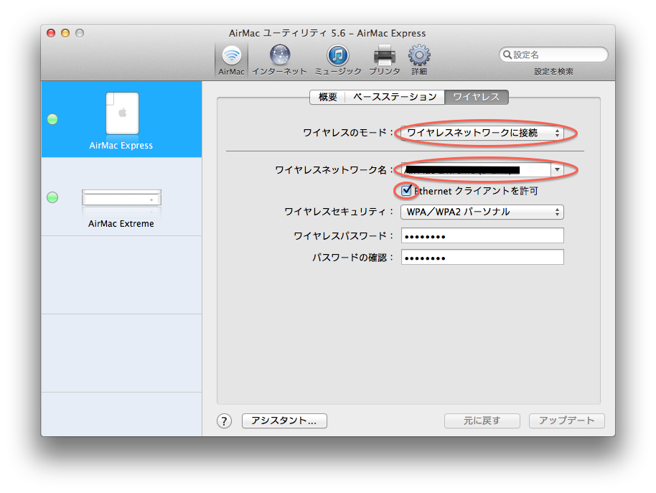
Task: Click the 元に戻す button
Action: tap(482, 421)
